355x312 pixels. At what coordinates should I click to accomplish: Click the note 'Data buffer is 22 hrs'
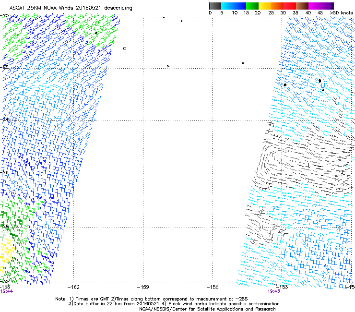tap(95, 304)
